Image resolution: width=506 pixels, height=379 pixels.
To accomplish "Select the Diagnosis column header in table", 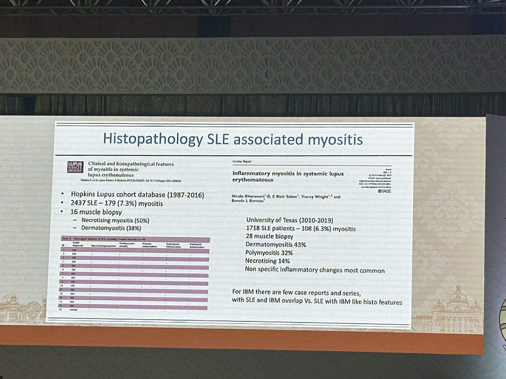I will [x=76, y=244].
